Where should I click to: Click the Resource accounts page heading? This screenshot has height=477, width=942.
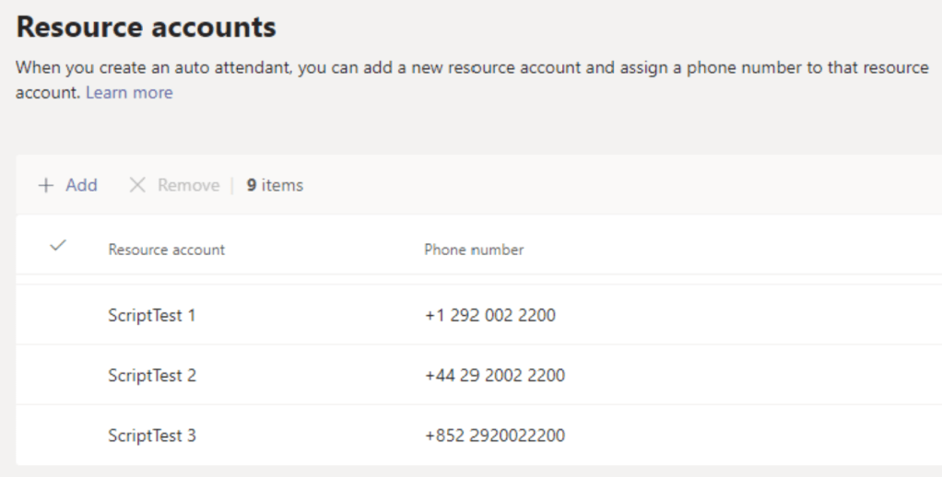point(146,28)
